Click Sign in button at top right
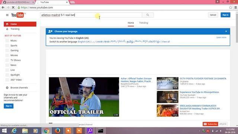 (x=225, y=15)
